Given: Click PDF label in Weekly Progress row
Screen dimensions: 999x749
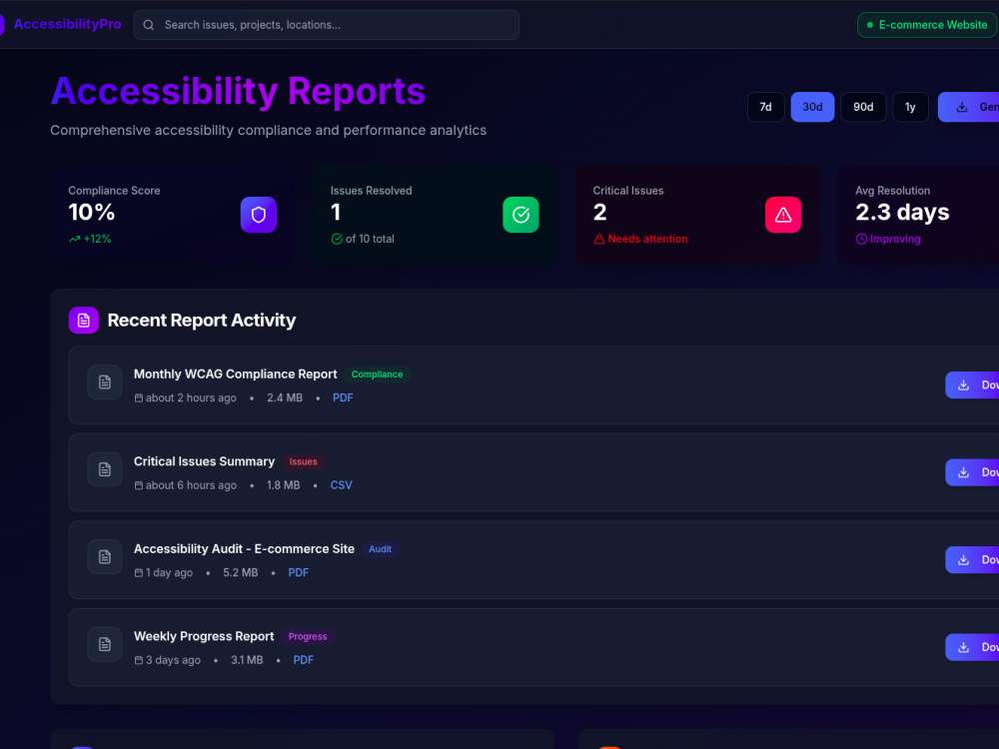Looking at the screenshot, I should click(x=304, y=659).
